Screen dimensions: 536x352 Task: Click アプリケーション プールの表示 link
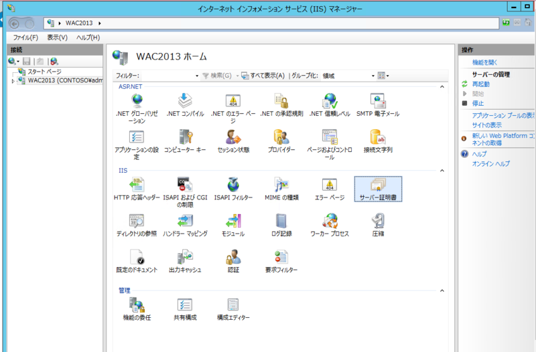coord(503,115)
